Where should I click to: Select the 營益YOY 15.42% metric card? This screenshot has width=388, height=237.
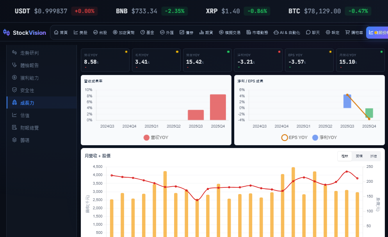[207, 60]
